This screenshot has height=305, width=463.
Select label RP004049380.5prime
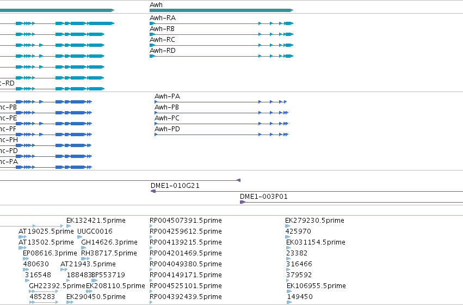pos(186,264)
